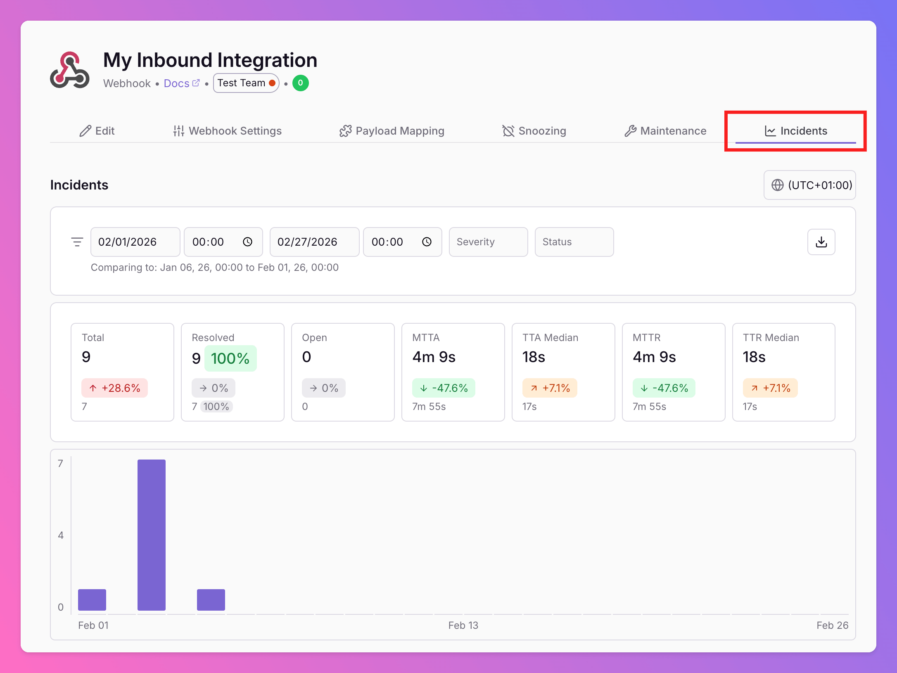Screen dimensions: 897x673
Task: Click the end time clock icon
Action: [427, 242]
